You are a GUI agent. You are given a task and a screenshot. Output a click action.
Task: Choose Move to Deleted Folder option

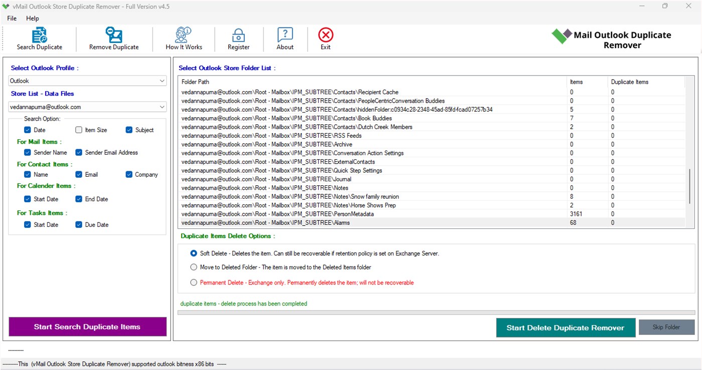(x=194, y=267)
